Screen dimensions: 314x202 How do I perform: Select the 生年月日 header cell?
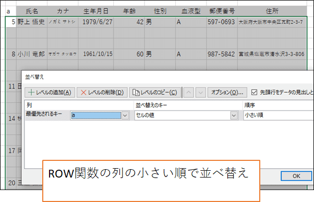[x=96, y=11]
